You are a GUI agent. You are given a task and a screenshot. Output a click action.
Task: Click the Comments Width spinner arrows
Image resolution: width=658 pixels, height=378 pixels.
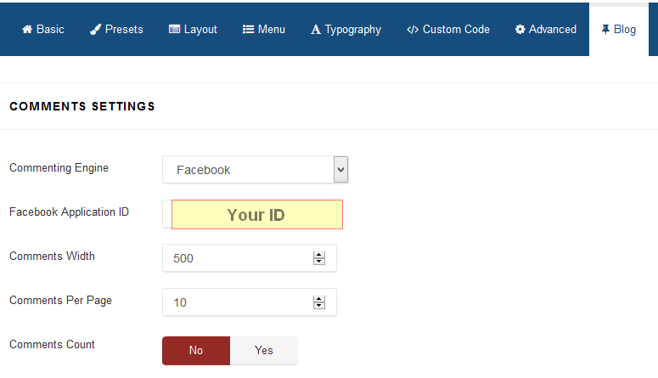[319, 258]
